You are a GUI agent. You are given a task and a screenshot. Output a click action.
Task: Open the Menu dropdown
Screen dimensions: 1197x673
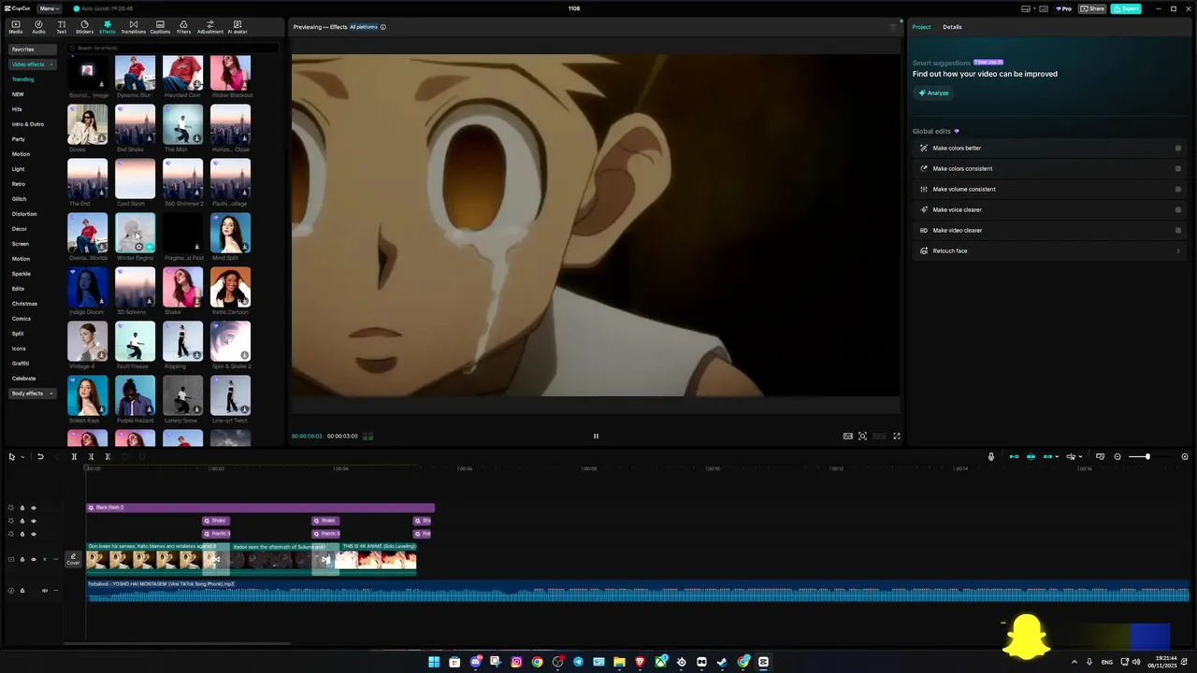[50, 8]
